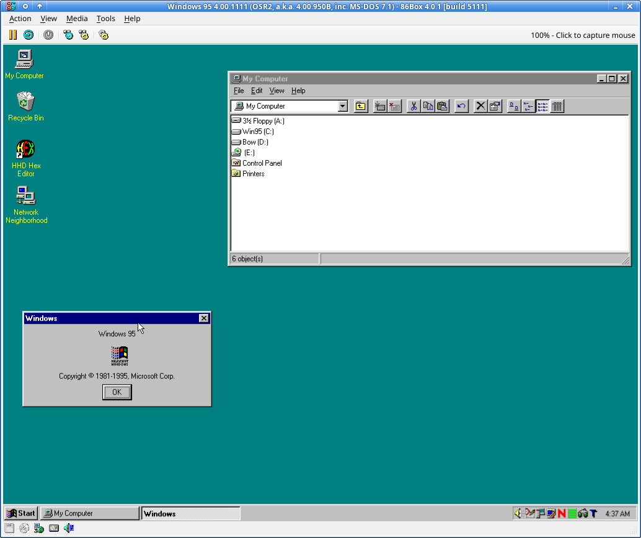This screenshot has width=641, height=538.
Task: Send Ctrl+Alt+Del via 86Box toolbar
Action: [68, 35]
